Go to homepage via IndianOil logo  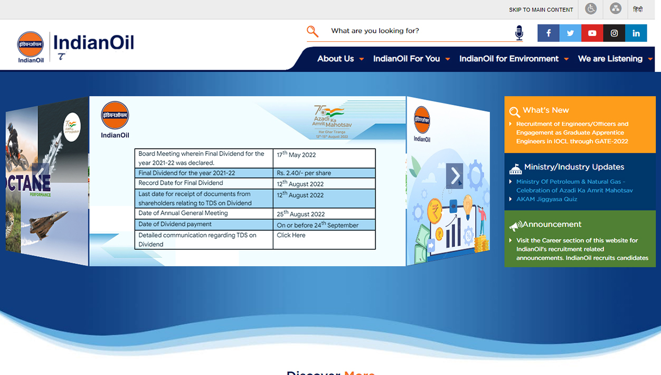(75, 47)
